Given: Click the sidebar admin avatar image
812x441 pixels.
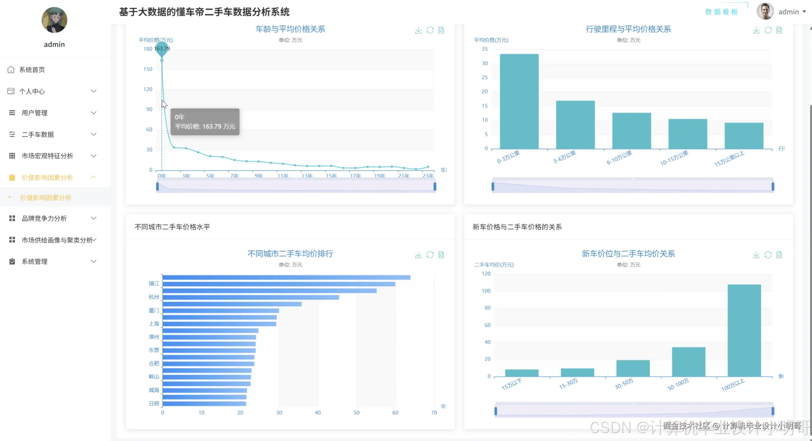Looking at the screenshot, I should point(54,20).
